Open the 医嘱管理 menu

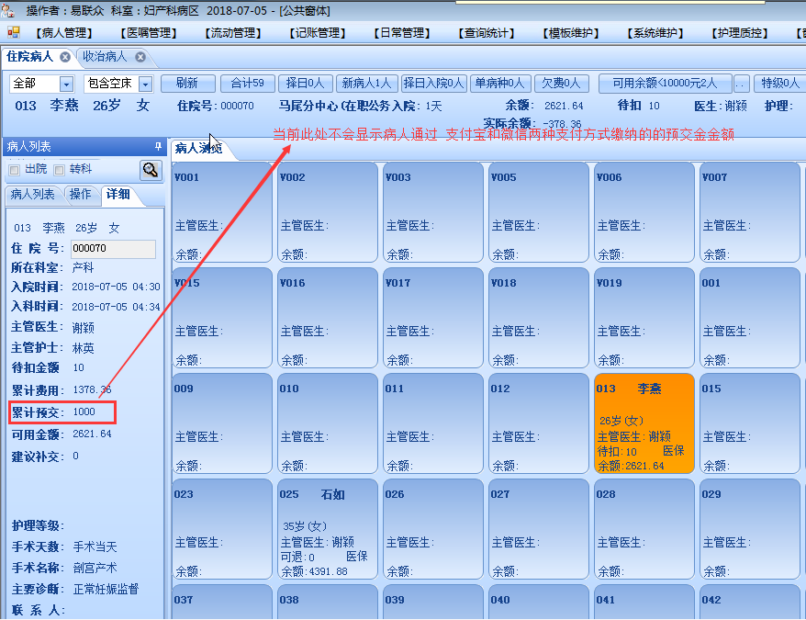pos(149,33)
